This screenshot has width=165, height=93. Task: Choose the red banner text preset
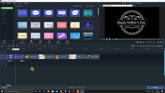(x=62, y=25)
